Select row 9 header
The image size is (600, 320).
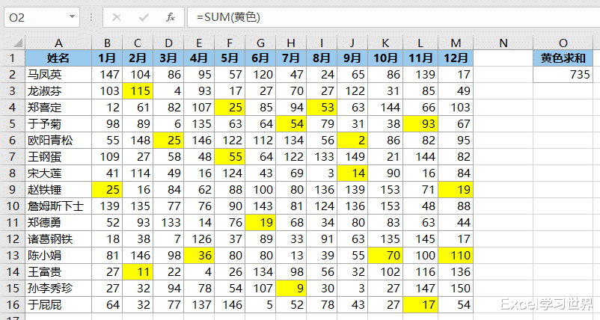pos(13,190)
